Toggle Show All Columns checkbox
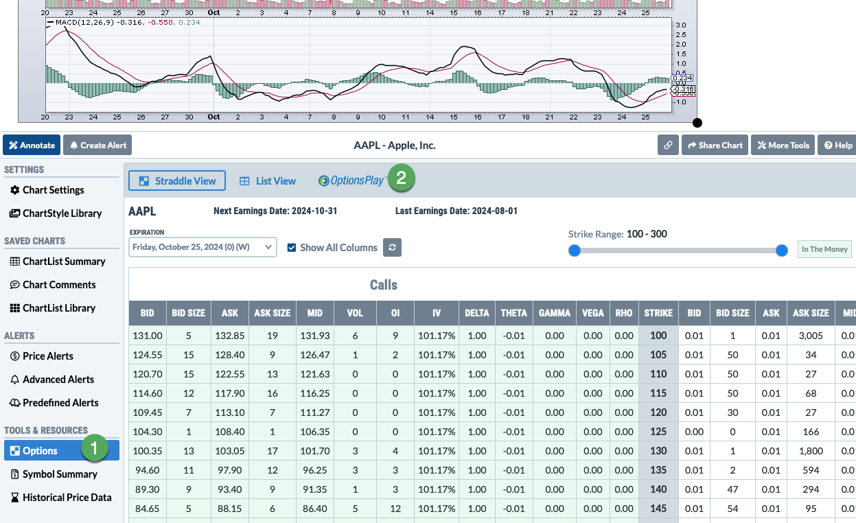856x523 pixels. coord(291,248)
